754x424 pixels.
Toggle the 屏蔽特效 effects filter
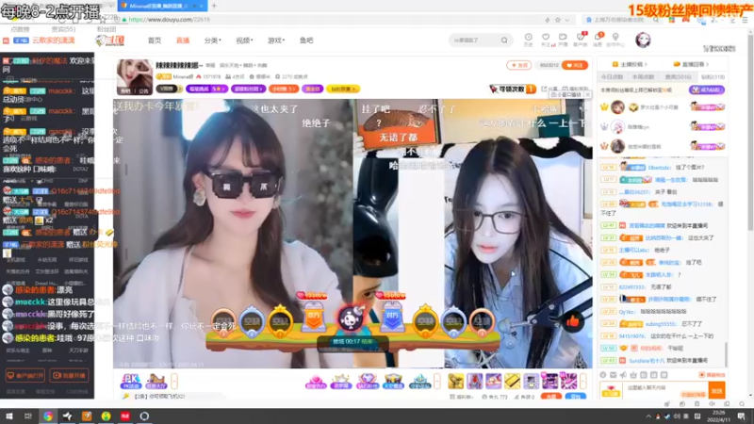pyautogui.click(x=712, y=374)
